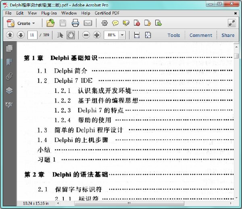Open the Plug-Ins menu
The image size is (242, 209).
tap(49, 13)
